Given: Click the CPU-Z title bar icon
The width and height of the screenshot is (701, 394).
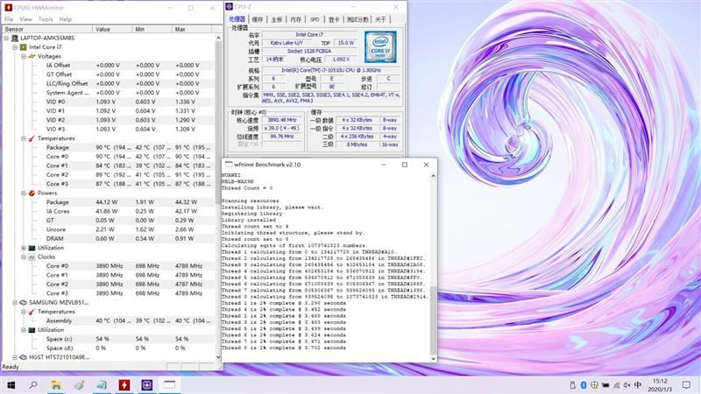Looking at the screenshot, I should click(x=230, y=7).
